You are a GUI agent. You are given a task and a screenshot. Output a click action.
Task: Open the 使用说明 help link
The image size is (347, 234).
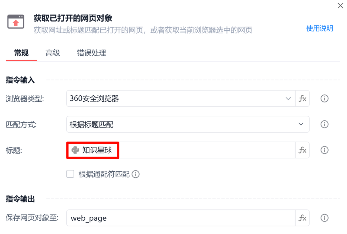point(319,28)
